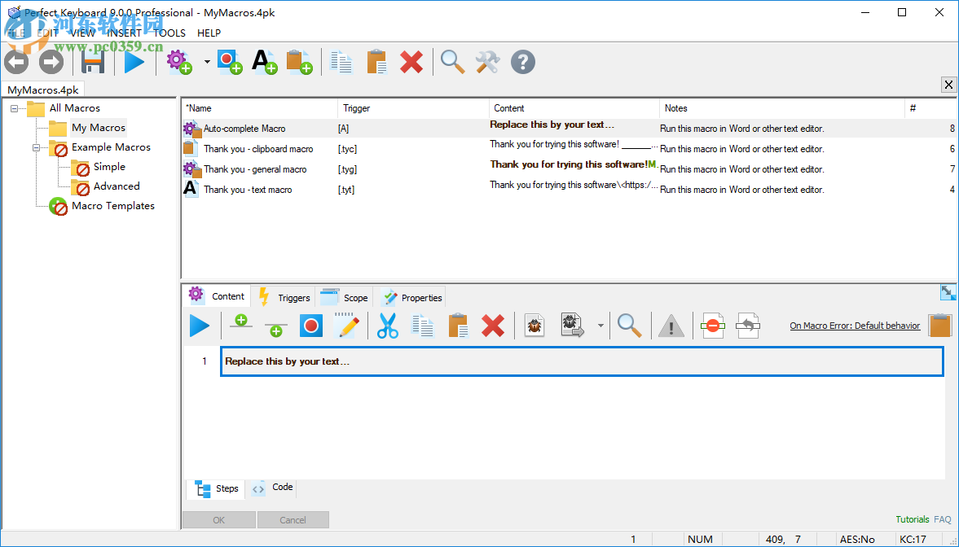Switch to the Content tab
Screen dimensions: 959x547
tap(217, 295)
